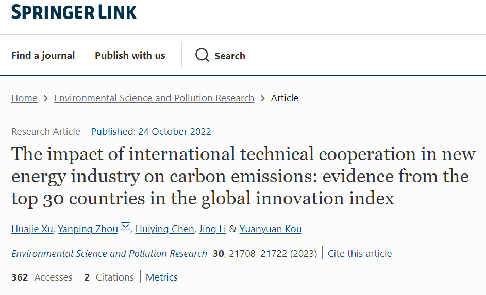Open author Yuanyuan Kou's details
Screen dimensions: 486x295
[x=271, y=229]
